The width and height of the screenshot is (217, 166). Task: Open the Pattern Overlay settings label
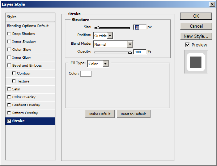click(x=25, y=113)
